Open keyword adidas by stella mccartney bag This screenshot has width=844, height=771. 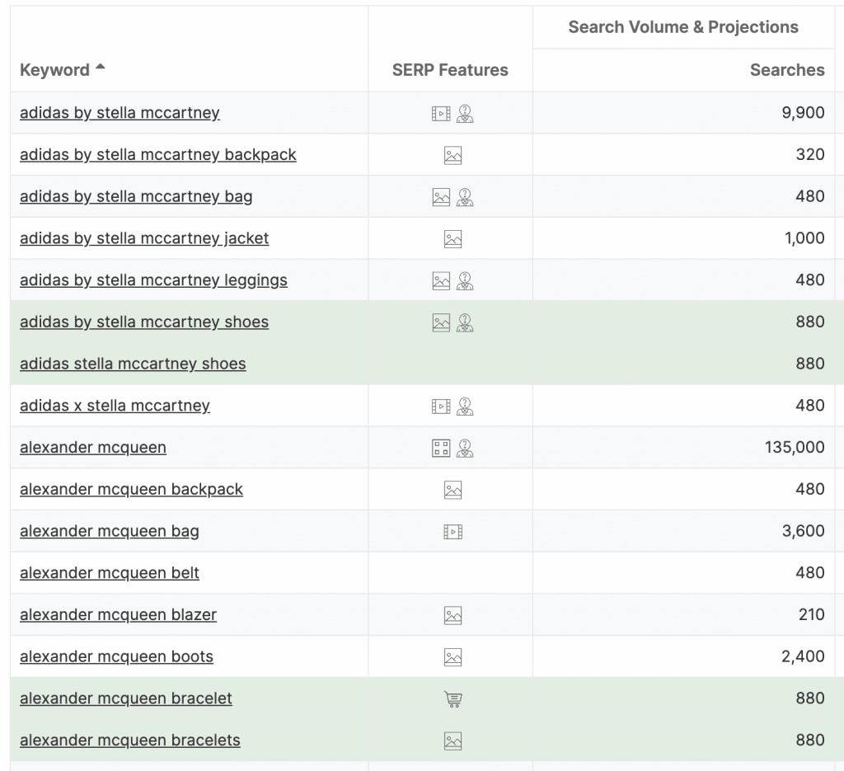coord(136,196)
